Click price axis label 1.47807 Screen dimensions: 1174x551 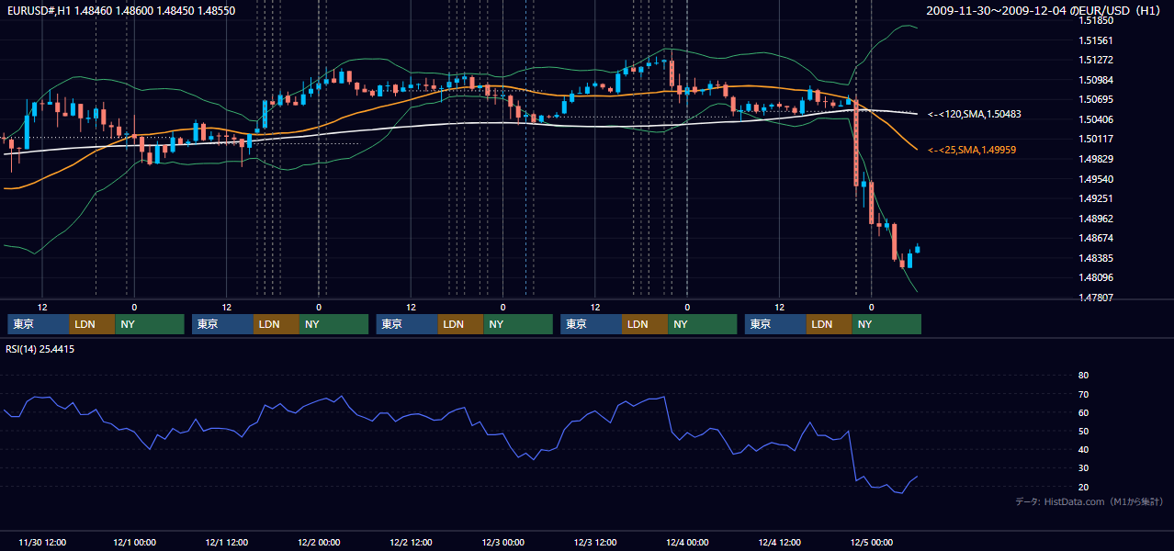1097,298
